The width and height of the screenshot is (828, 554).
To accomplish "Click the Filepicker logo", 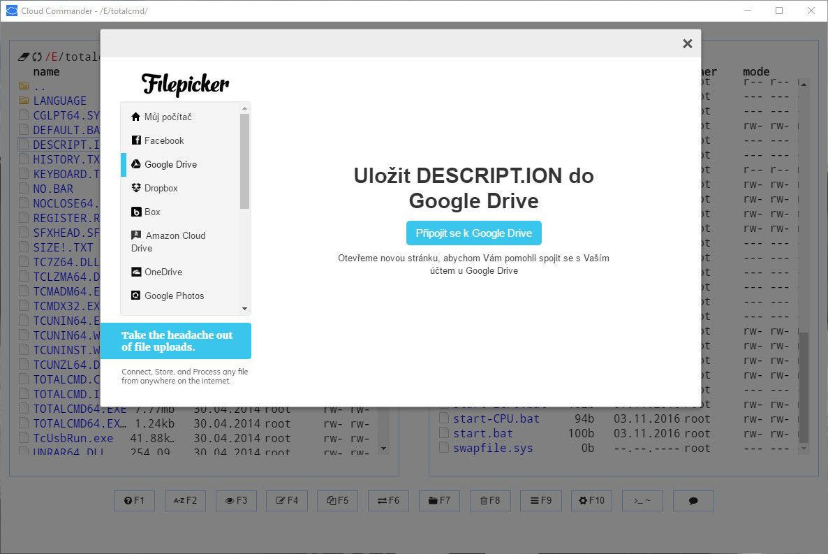I will tap(185, 84).
